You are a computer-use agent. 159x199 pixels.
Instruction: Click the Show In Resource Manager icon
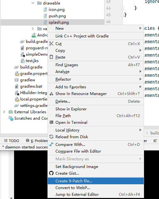coord(51,94)
